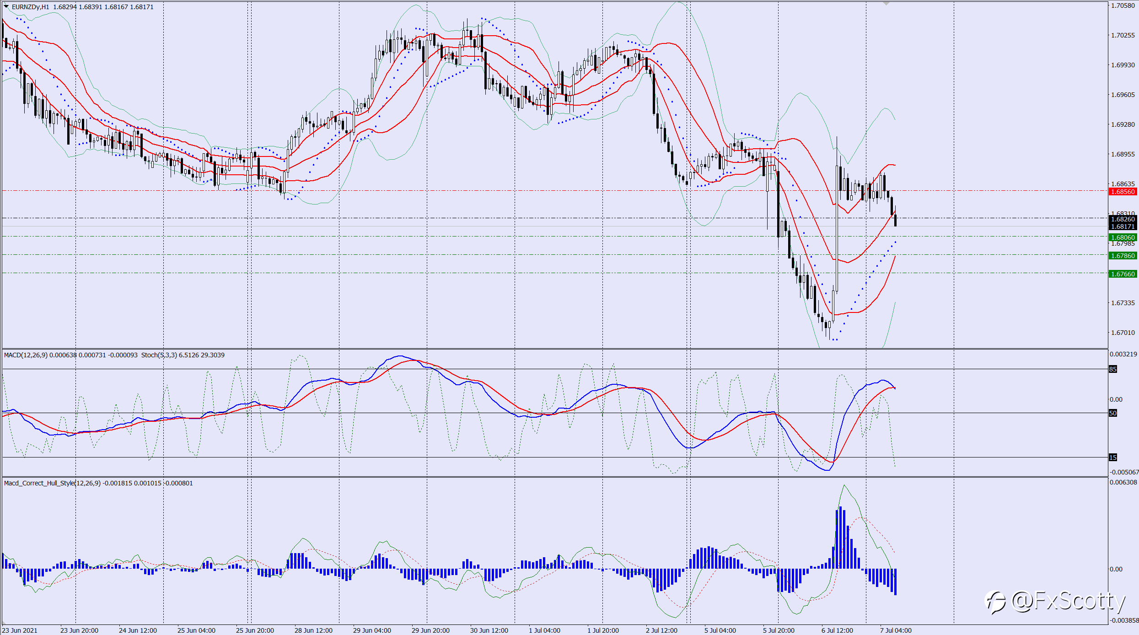The width and height of the screenshot is (1139, 635).
Task: Click the gray chart shift marker at top
Action: pos(886,4)
